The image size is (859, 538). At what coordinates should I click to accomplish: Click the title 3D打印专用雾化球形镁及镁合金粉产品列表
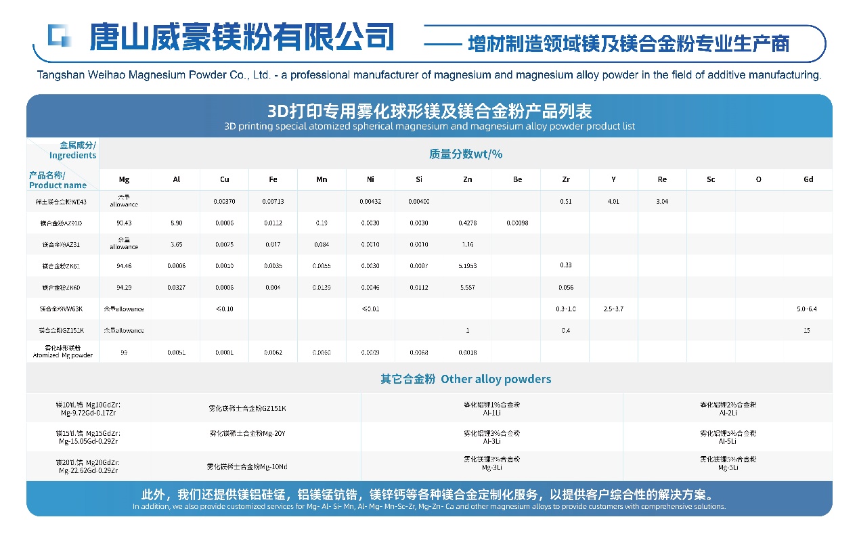[x=429, y=110]
